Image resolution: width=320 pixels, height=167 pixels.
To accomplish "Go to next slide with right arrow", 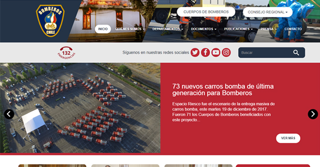I will (x=313, y=114).
